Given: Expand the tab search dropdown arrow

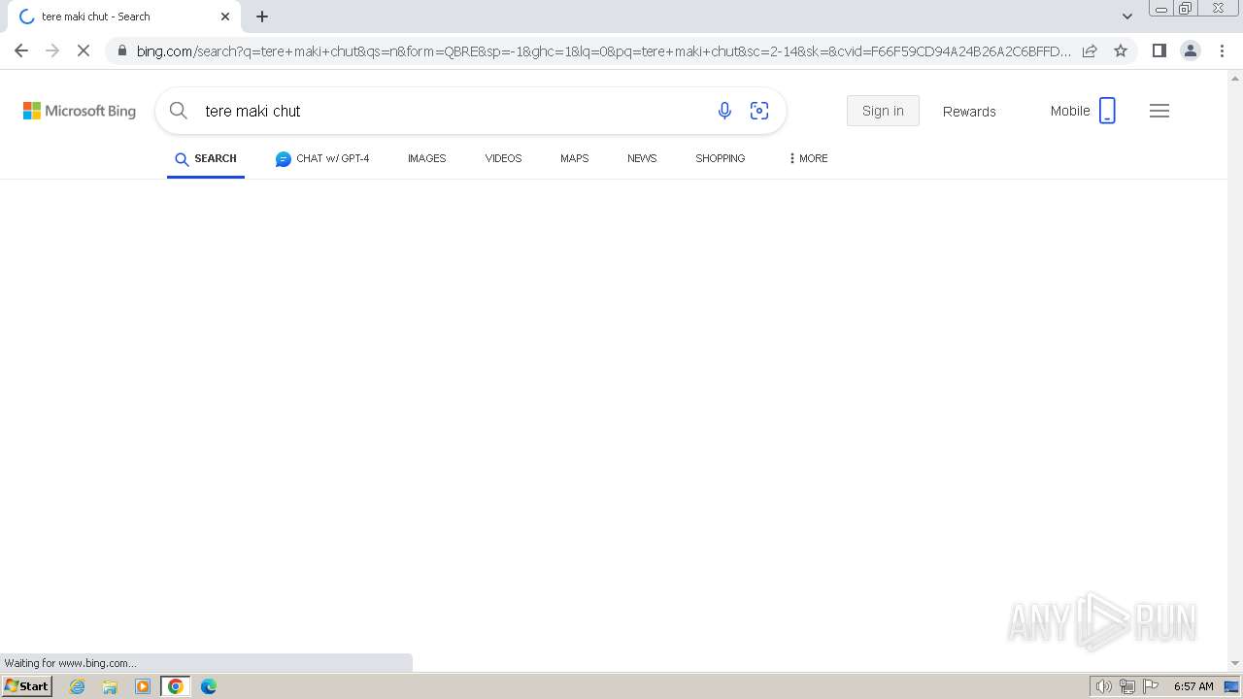Looking at the screenshot, I should click(x=1126, y=17).
